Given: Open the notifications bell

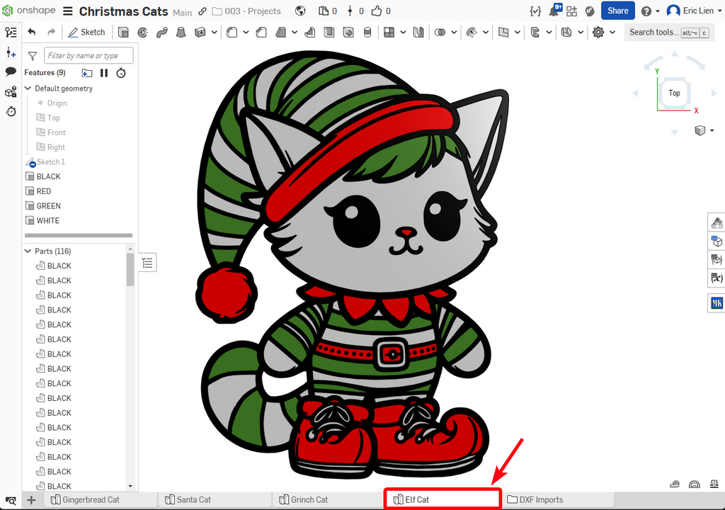Looking at the screenshot, I should [554, 11].
